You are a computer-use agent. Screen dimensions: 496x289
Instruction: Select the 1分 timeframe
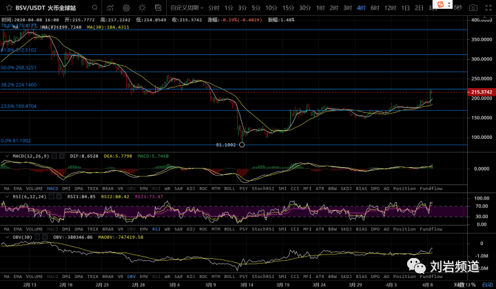pos(229,8)
